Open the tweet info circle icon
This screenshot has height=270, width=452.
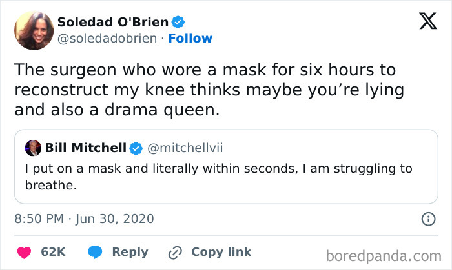click(x=427, y=219)
